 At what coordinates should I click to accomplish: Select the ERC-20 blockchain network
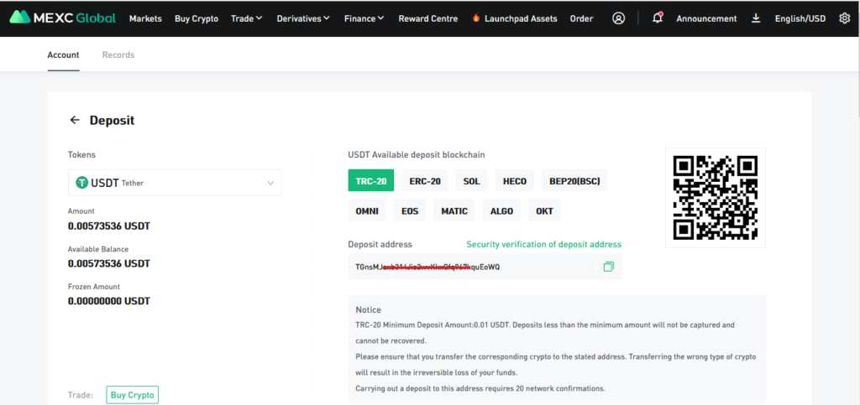[x=424, y=181]
